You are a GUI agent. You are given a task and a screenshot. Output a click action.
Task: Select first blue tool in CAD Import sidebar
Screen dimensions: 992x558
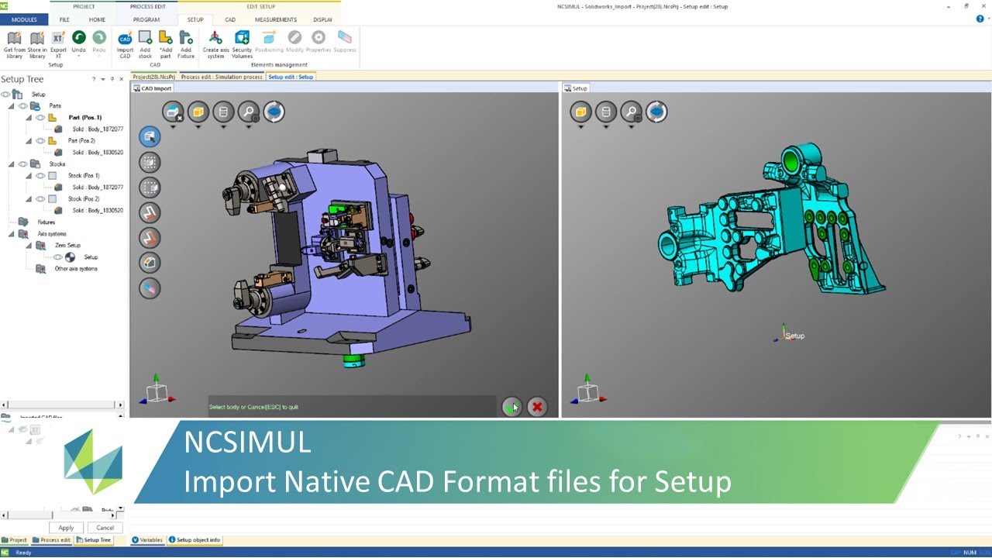pyautogui.click(x=150, y=136)
